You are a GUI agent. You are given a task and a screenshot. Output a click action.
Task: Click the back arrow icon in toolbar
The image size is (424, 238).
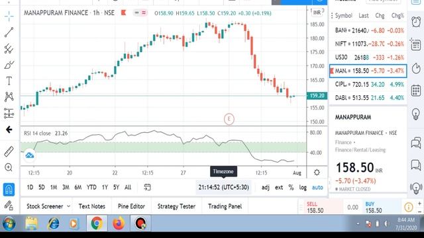9,130
